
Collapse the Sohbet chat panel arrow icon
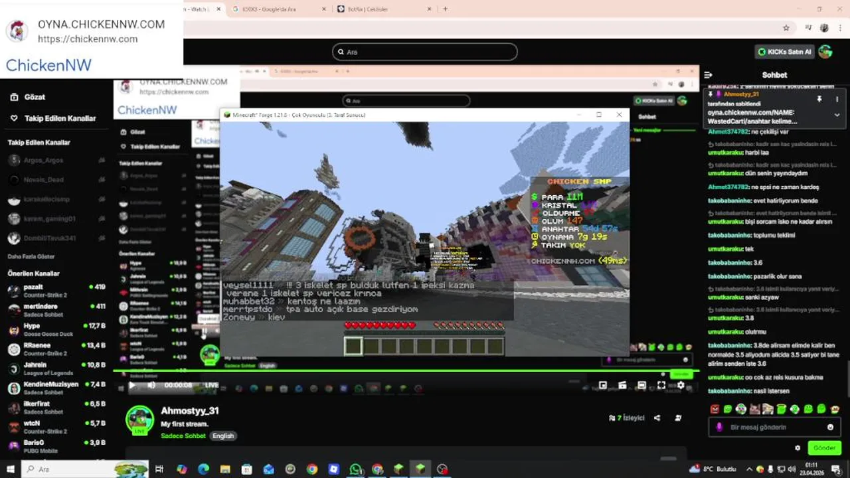[x=708, y=75]
